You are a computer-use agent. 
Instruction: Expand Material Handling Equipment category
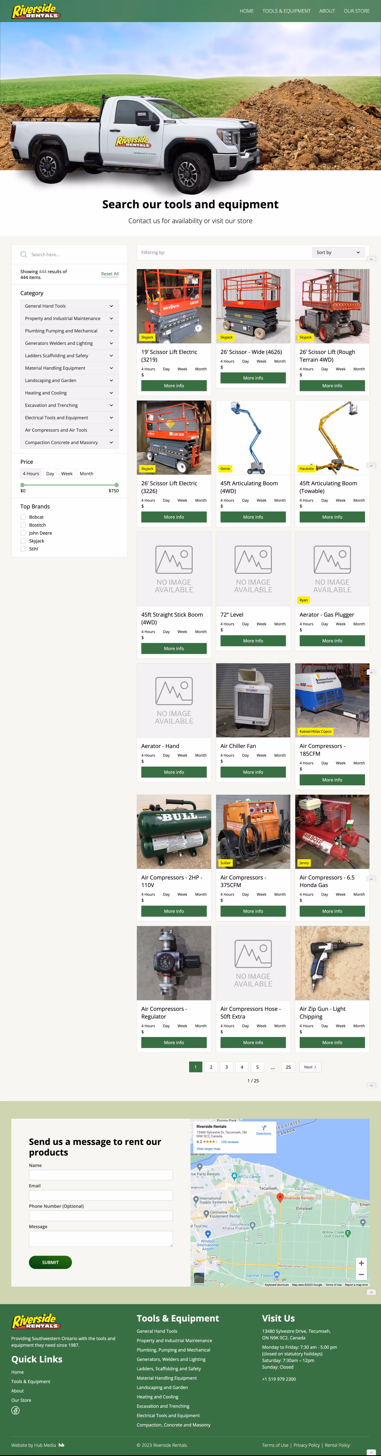[69, 368]
